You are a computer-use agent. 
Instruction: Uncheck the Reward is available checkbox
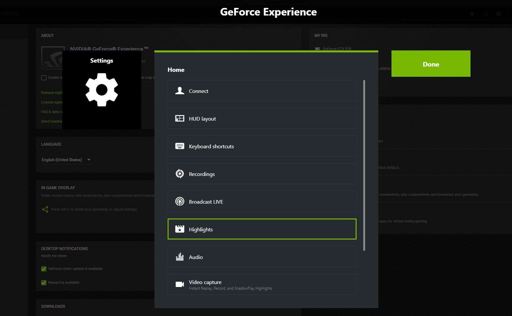point(44,283)
